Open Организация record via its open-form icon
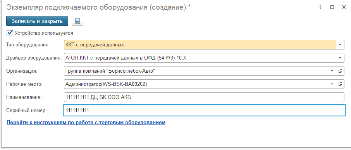 340,71
